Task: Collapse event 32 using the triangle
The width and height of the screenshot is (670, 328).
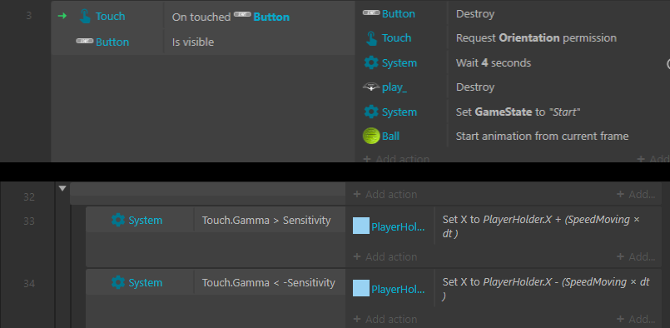Action: pos(62,188)
